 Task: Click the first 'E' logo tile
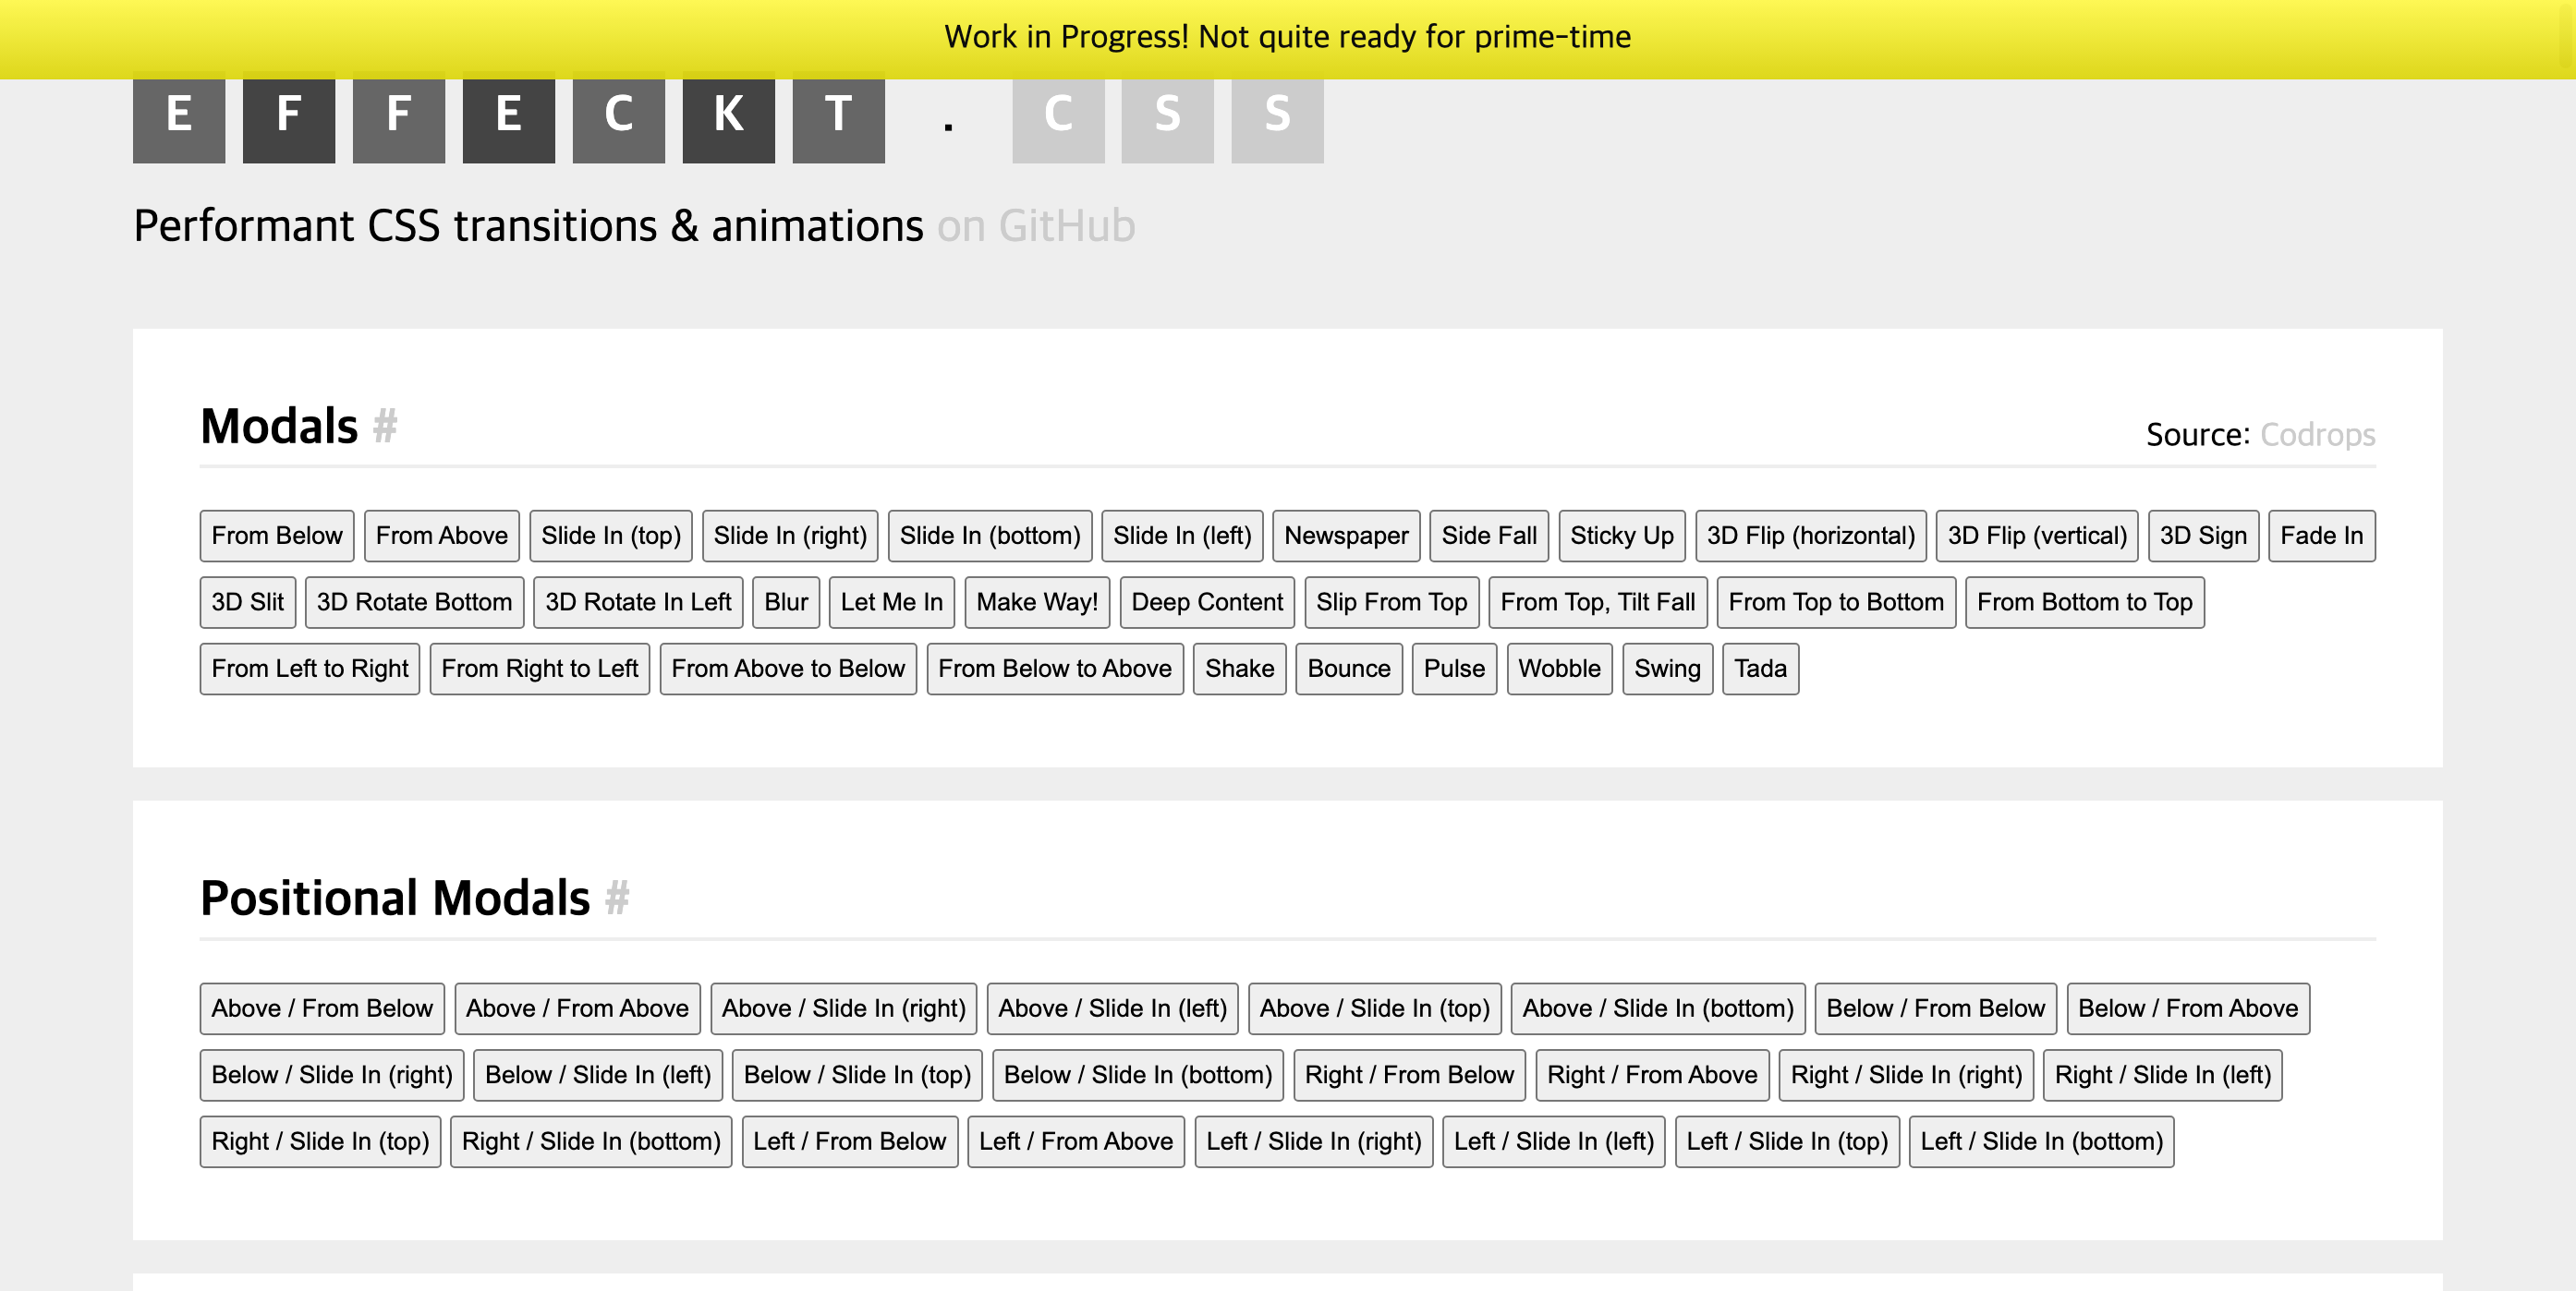(179, 118)
